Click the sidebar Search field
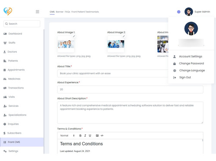The width and height of the screenshot is (216, 161). click(22, 24)
